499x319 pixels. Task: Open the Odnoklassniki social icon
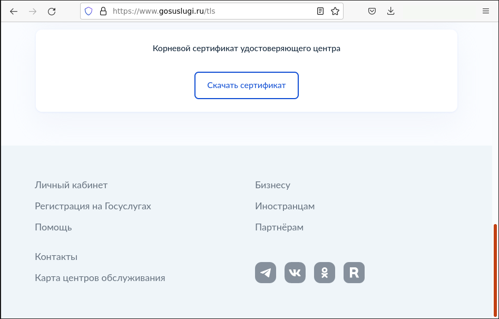[x=325, y=273]
